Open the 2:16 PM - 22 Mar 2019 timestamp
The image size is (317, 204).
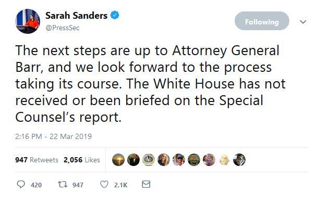(53, 136)
